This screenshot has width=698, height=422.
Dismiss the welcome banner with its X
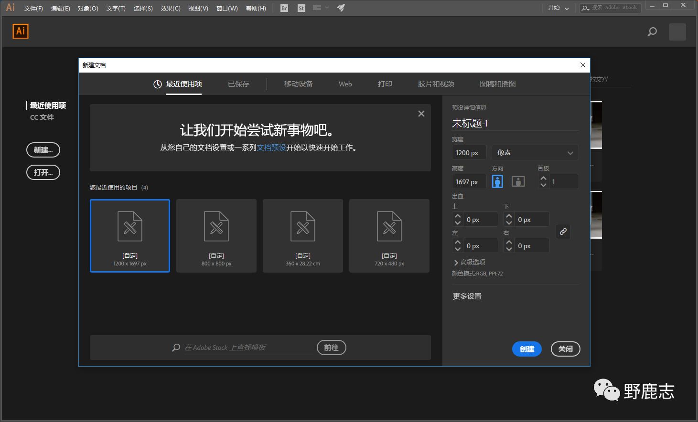point(421,114)
